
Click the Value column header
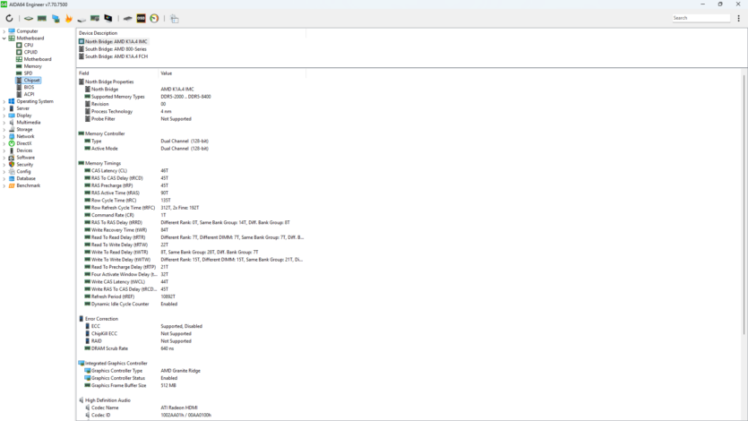167,73
